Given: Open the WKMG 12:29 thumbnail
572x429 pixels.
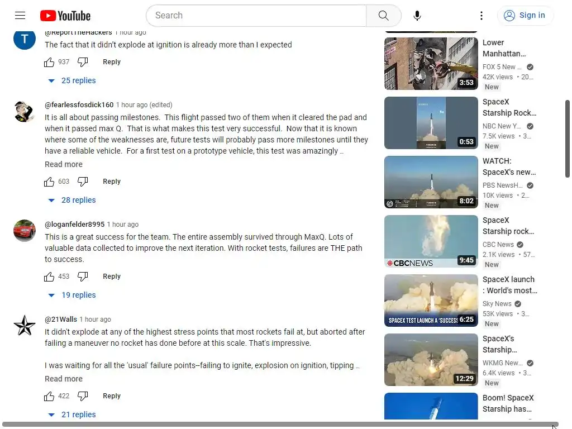Looking at the screenshot, I should [x=431, y=360].
